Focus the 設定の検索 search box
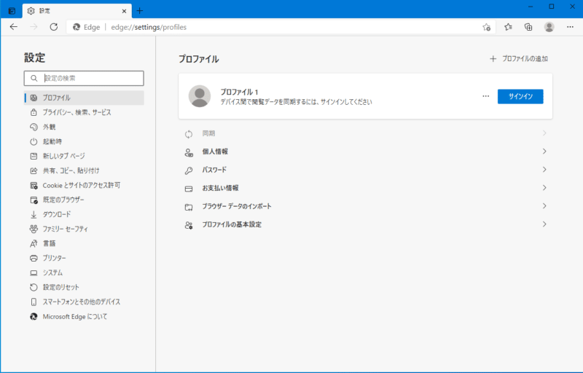 (x=84, y=79)
